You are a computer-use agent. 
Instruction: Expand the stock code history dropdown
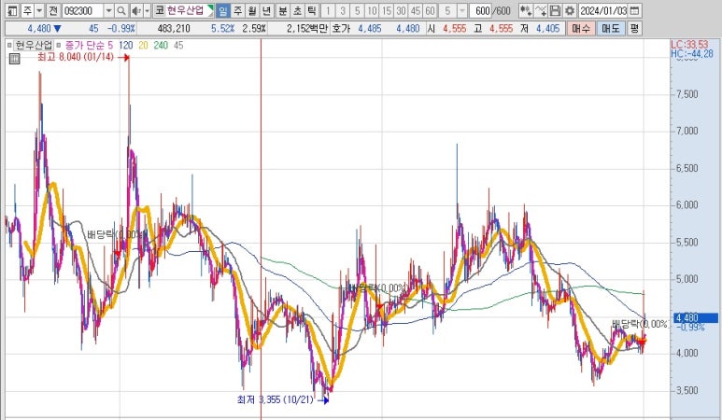tap(108, 10)
